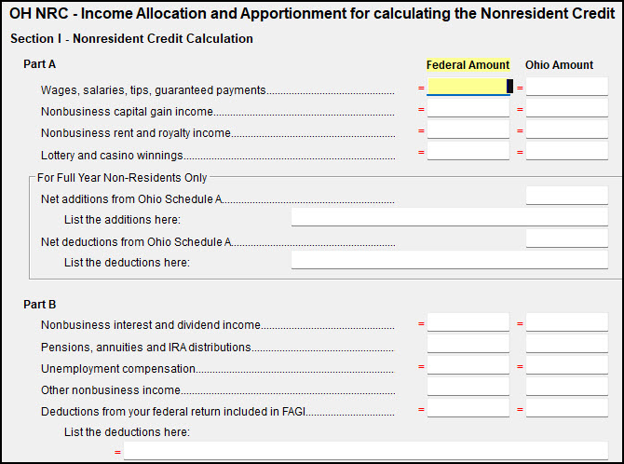Enter Federal Amount for Lottery and casino winnings
This screenshot has height=464, width=624.
pos(468,152)
